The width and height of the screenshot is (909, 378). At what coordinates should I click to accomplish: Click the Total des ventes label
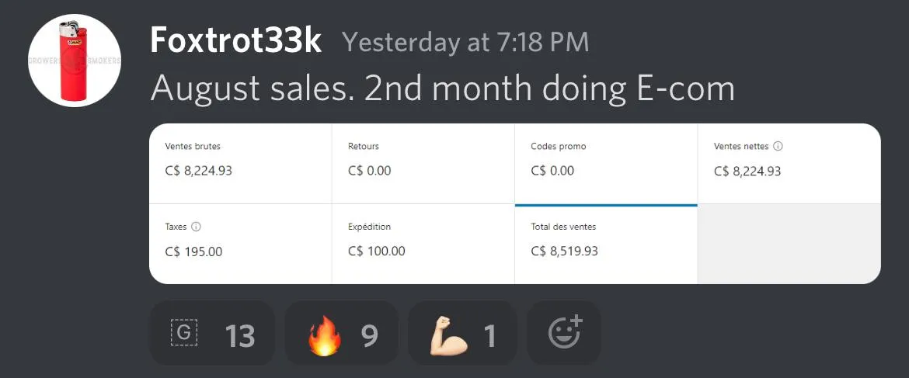coord(563,227)
